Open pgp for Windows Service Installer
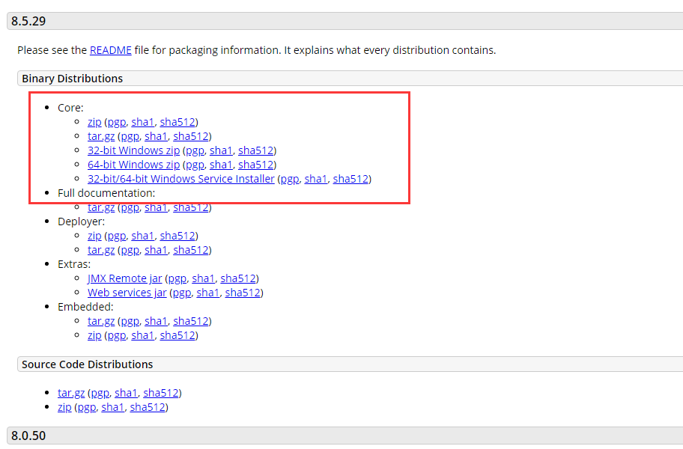Viewport: 683px width, 449px height. (x=290, y=179)
